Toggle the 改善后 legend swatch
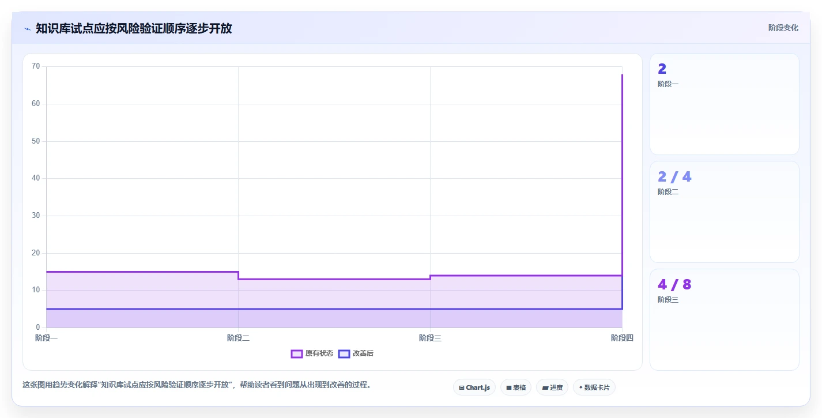 [344, 353]
